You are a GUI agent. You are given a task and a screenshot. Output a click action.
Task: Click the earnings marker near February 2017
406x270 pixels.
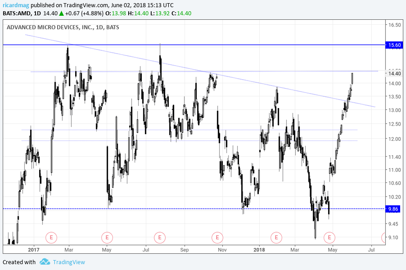[x=51, y=238]
